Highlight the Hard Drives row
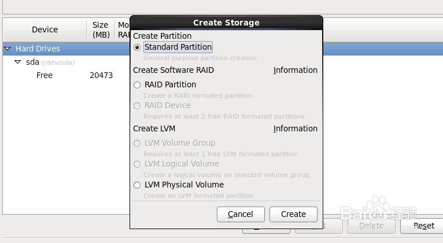The width and height of the screenshot is (443, 243). pos(38,49)
